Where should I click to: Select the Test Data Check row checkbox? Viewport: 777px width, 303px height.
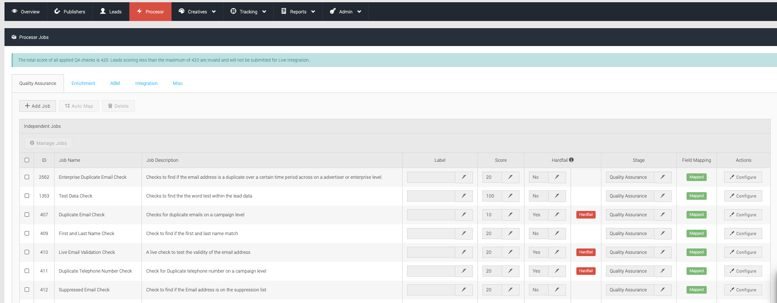[x=27, y=196]
